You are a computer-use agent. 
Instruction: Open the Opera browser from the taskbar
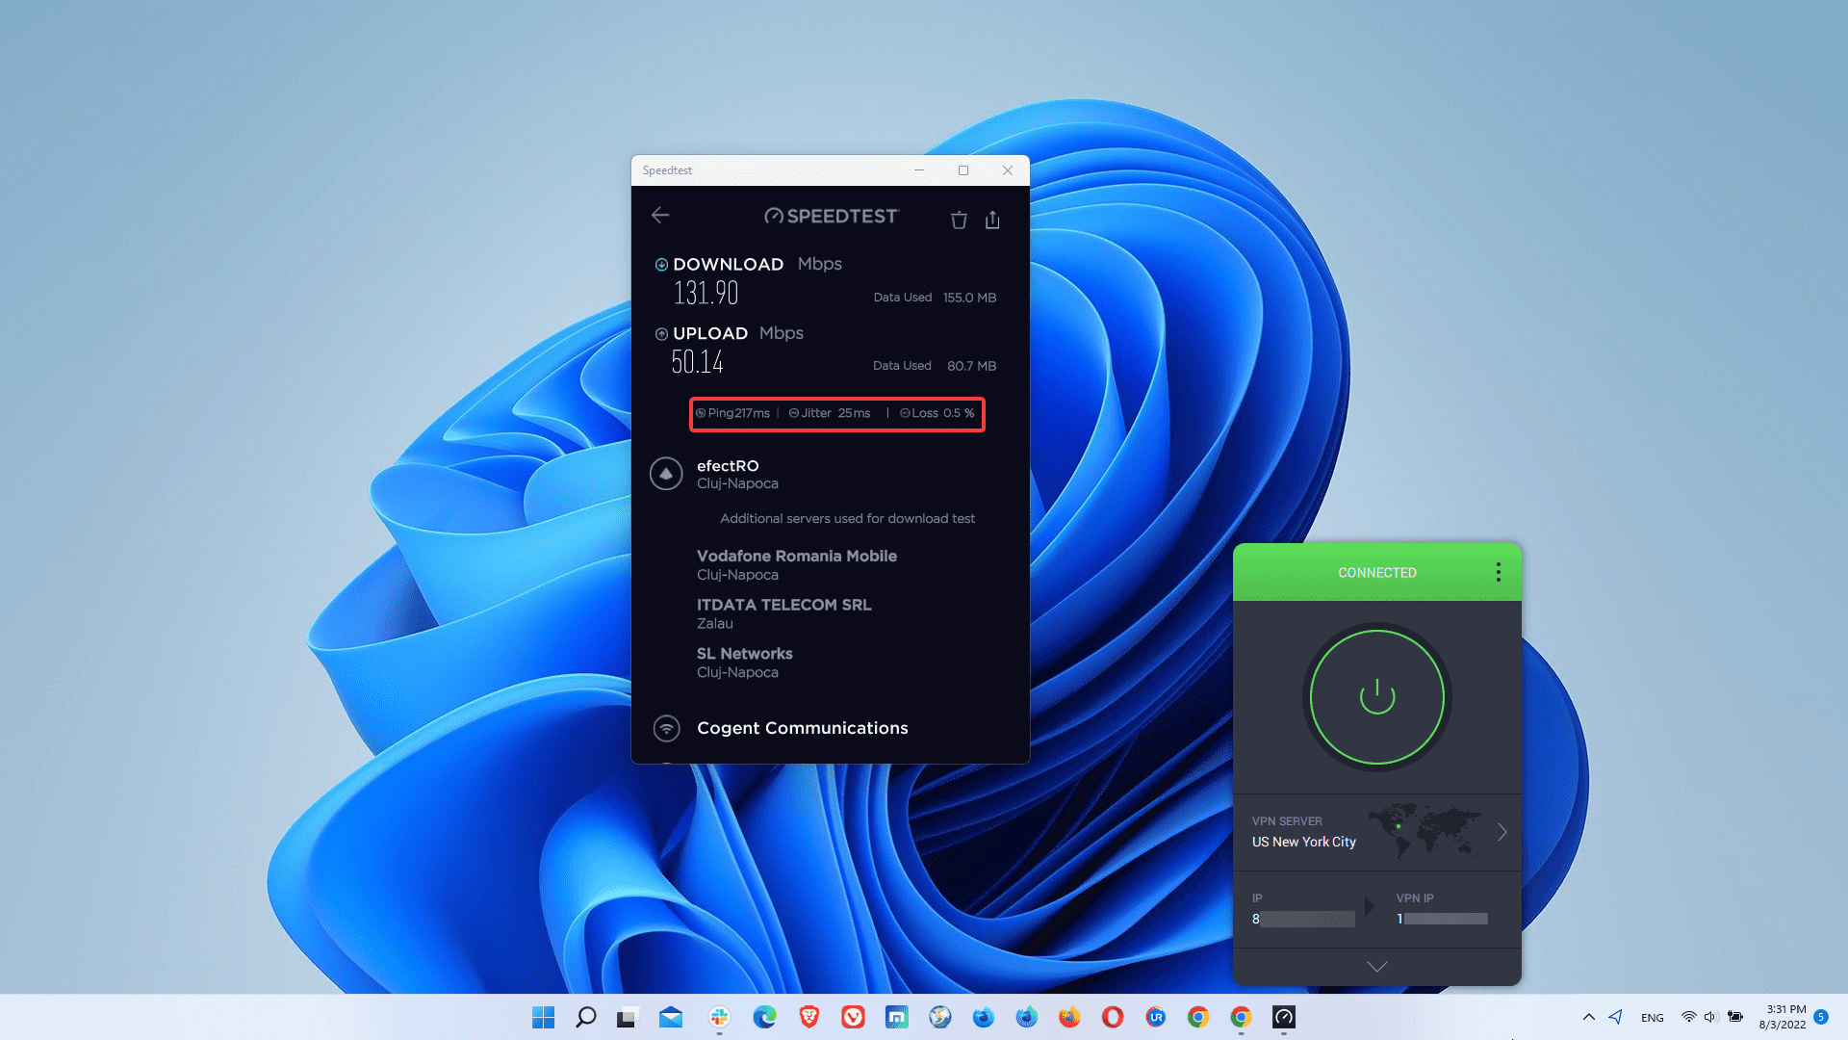[x=1113, y=1017]
